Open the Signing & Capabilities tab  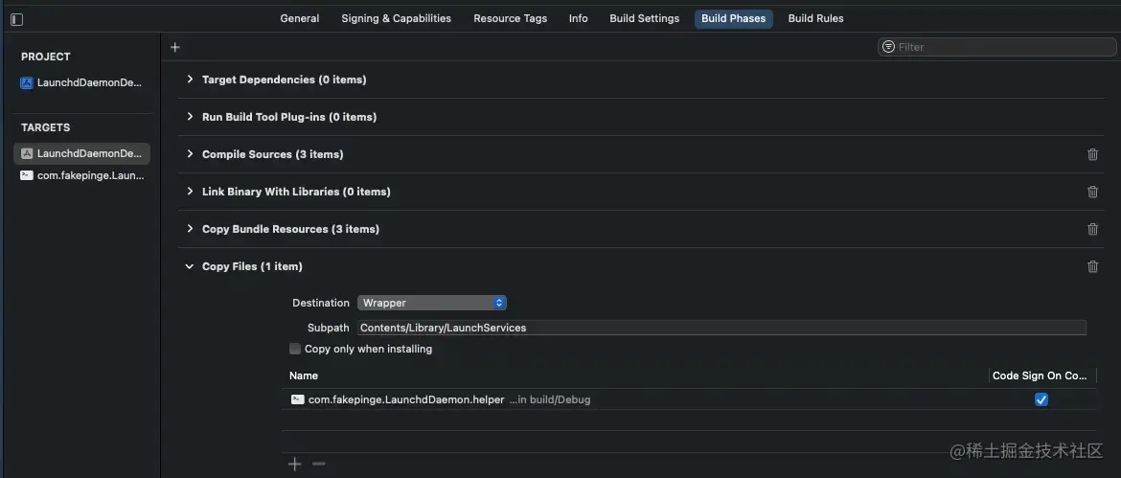[396, 18]
